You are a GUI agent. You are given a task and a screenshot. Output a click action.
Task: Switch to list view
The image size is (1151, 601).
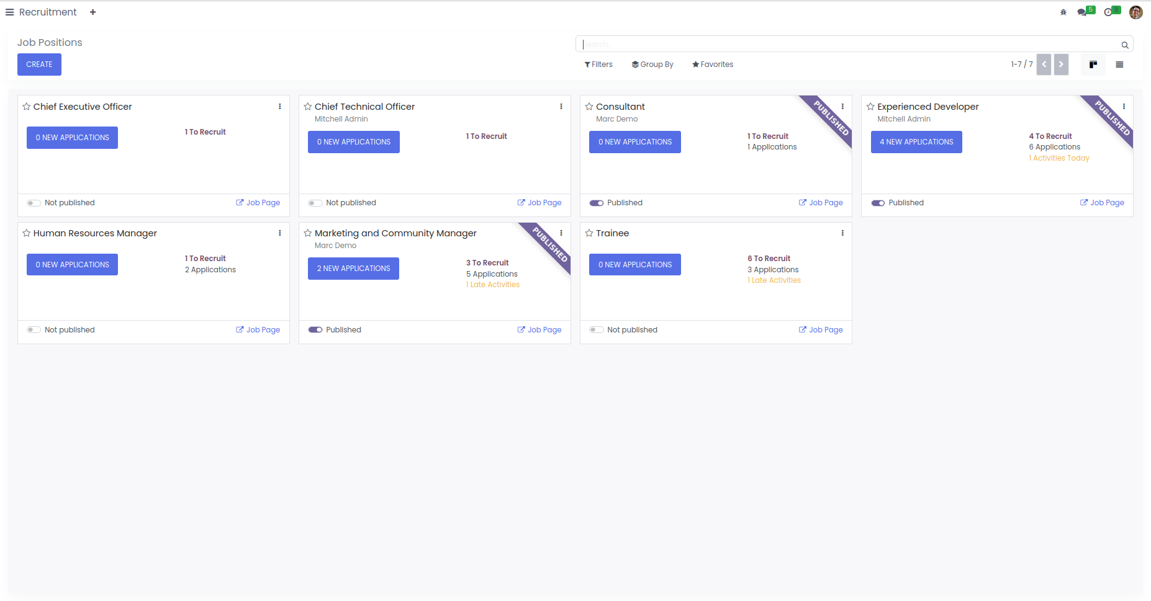pyautogui.click(x=1119, y=65)
